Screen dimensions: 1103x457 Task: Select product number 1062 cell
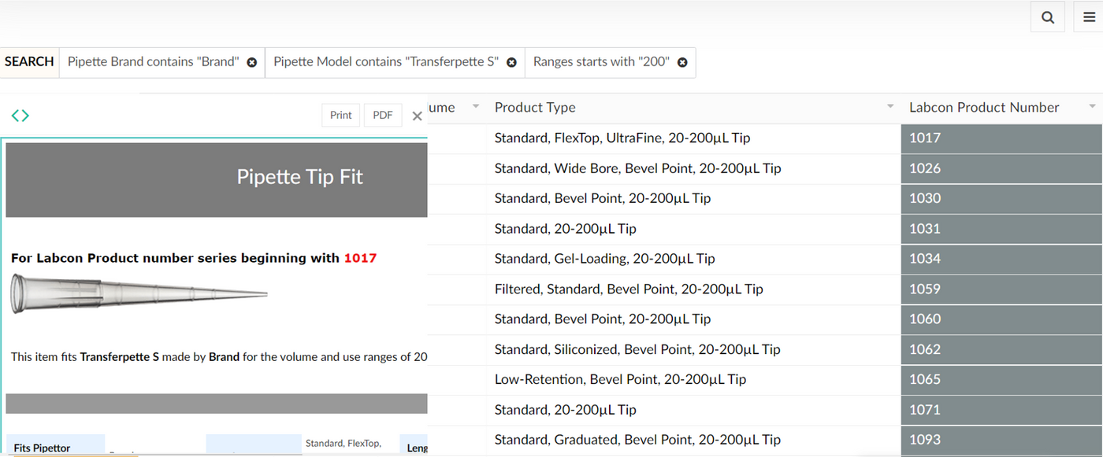tap(1001, 349)
